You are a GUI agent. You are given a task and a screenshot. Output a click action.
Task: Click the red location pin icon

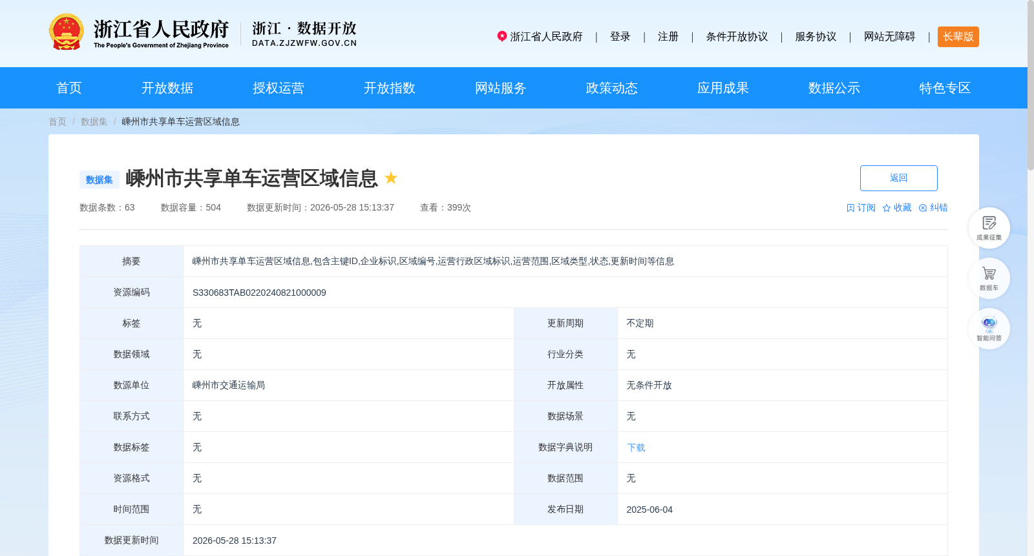[501, 36]
